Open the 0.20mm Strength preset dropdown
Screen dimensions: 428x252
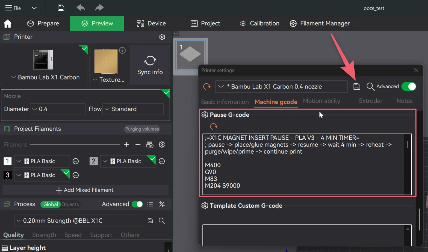pos(78,221)
